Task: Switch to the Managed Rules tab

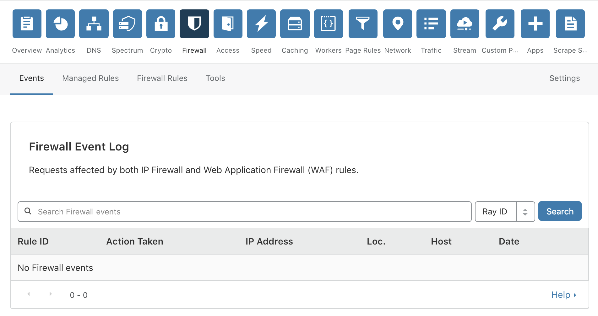Action: click(x=90, y=78)
